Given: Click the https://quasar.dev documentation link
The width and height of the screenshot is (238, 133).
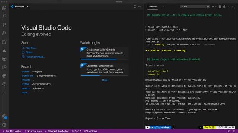Looking at the screenshot, I should [195, 80].
